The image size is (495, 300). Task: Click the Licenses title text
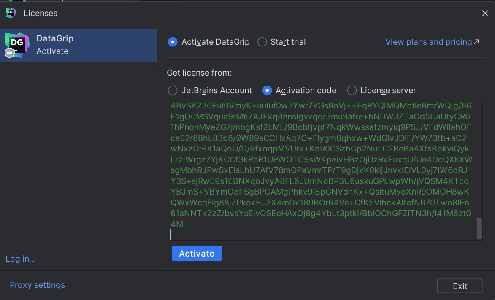click(41, 13)
